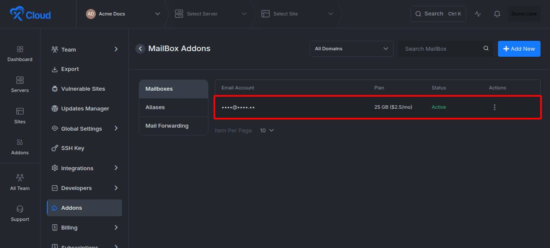
Task: Open the three-dot actions menu for mailbox row
Action: pos(495,107)
